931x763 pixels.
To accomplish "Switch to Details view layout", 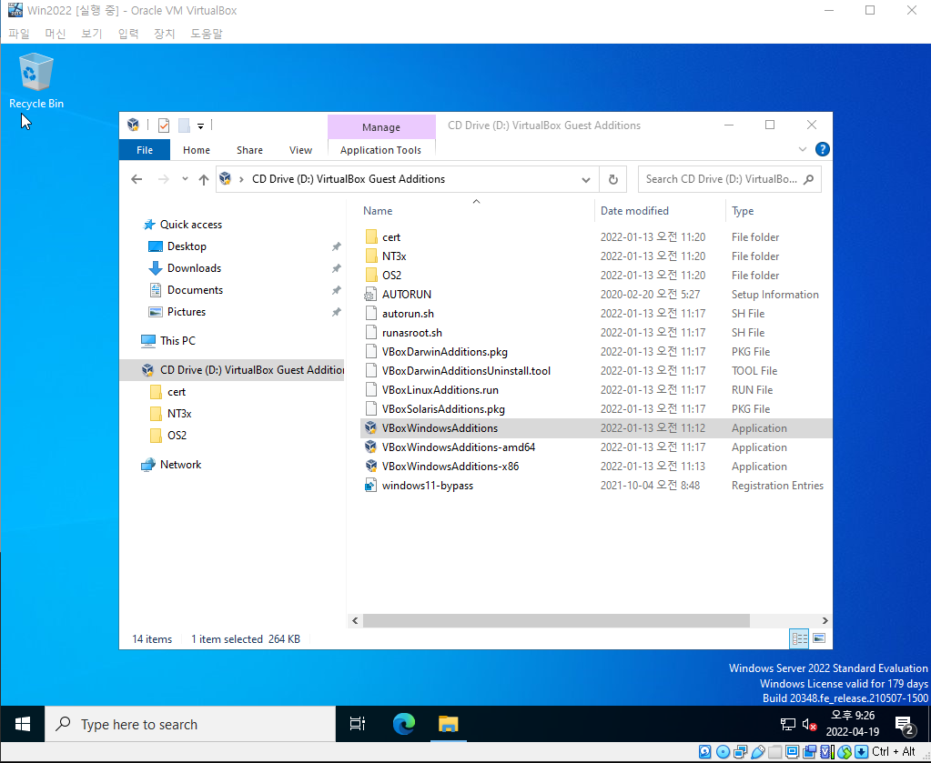I will click(799, 639).
